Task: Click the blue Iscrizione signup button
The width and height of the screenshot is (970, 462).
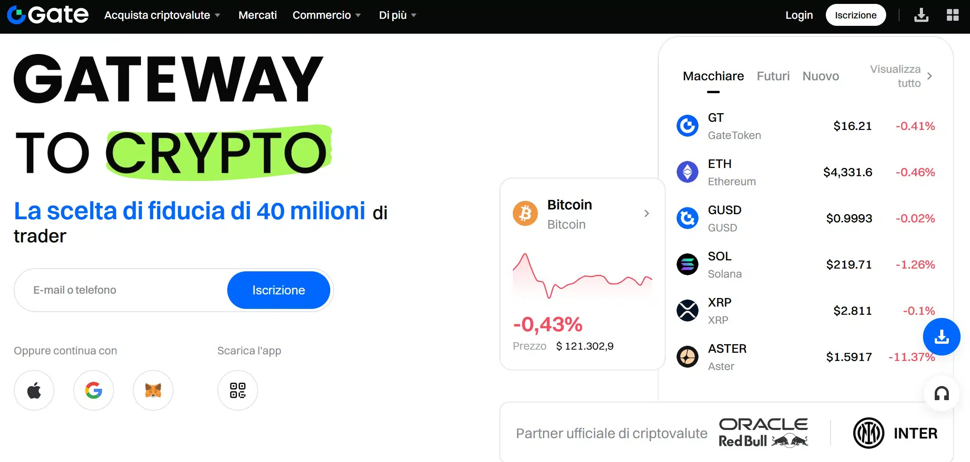Action: pos(279,290)
